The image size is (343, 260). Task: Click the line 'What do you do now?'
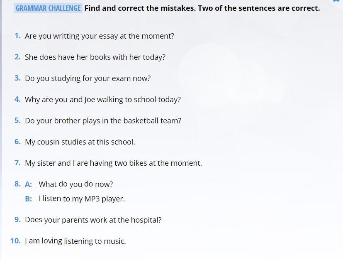point(75,184)
